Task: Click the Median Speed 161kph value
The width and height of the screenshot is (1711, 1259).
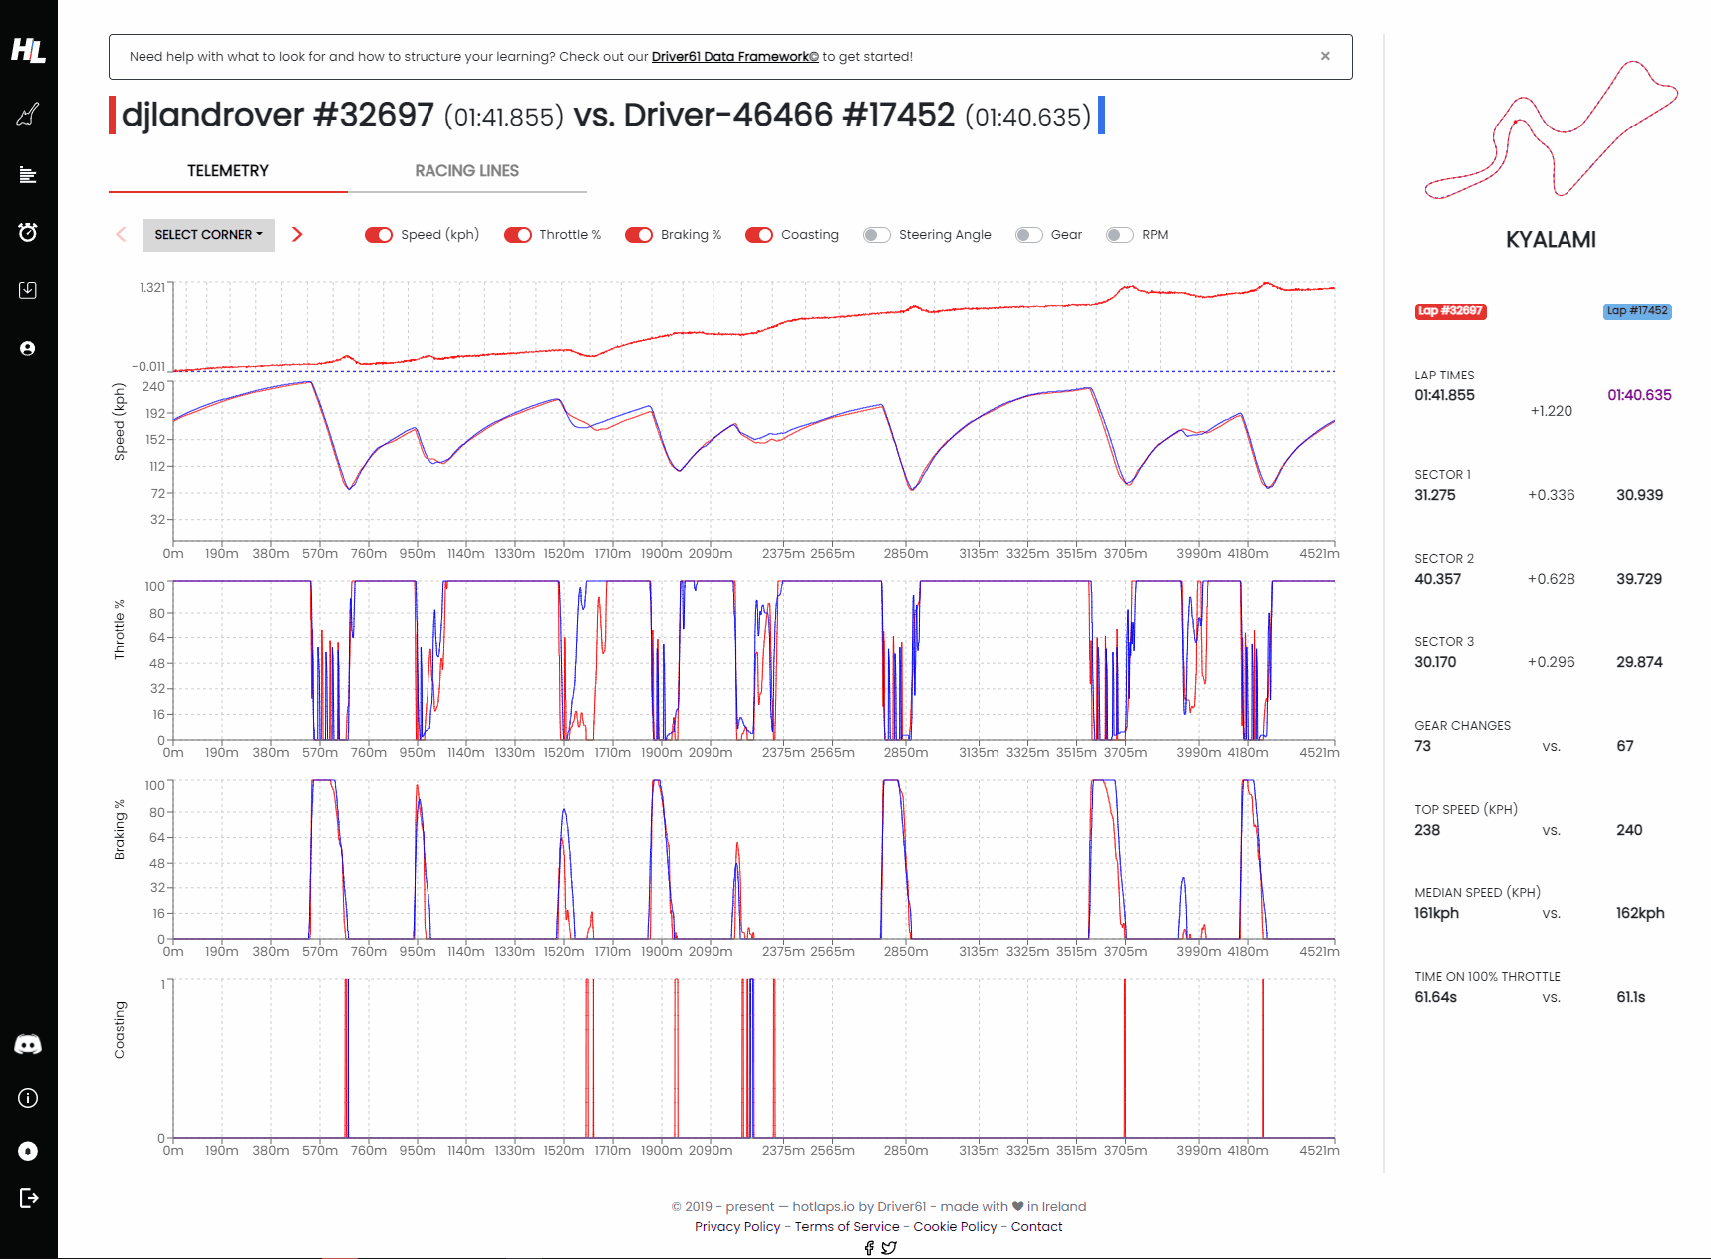Action: point(1436,913)
